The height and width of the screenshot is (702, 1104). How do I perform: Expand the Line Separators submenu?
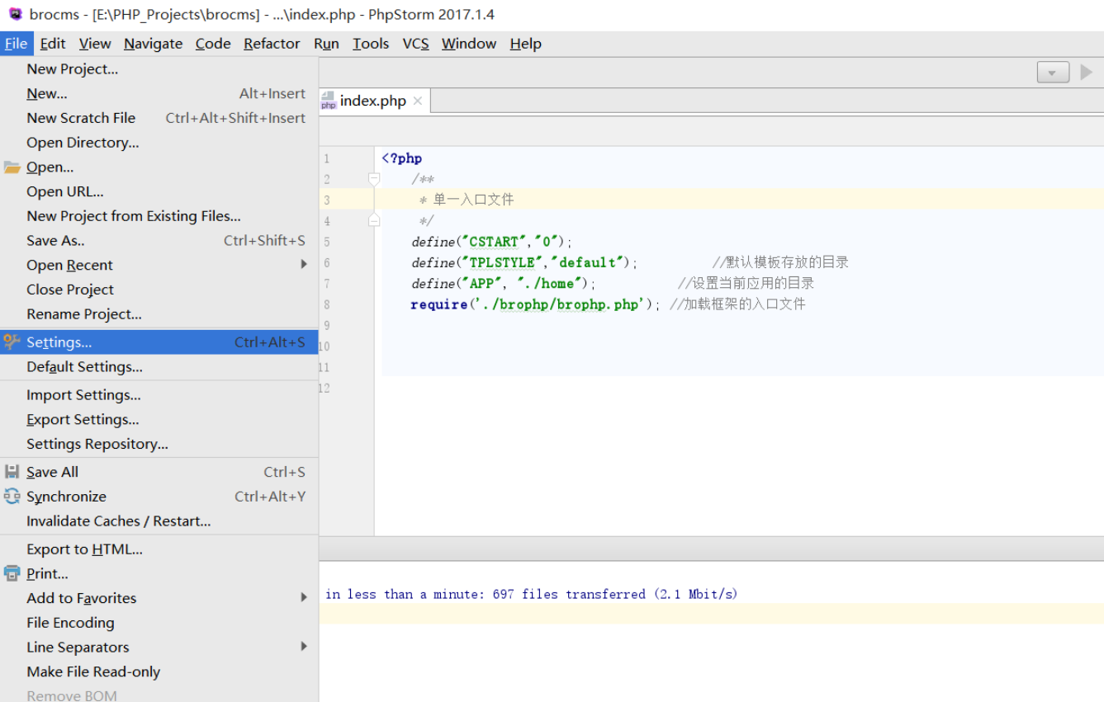pyautogui.click(x=159, y=648)
